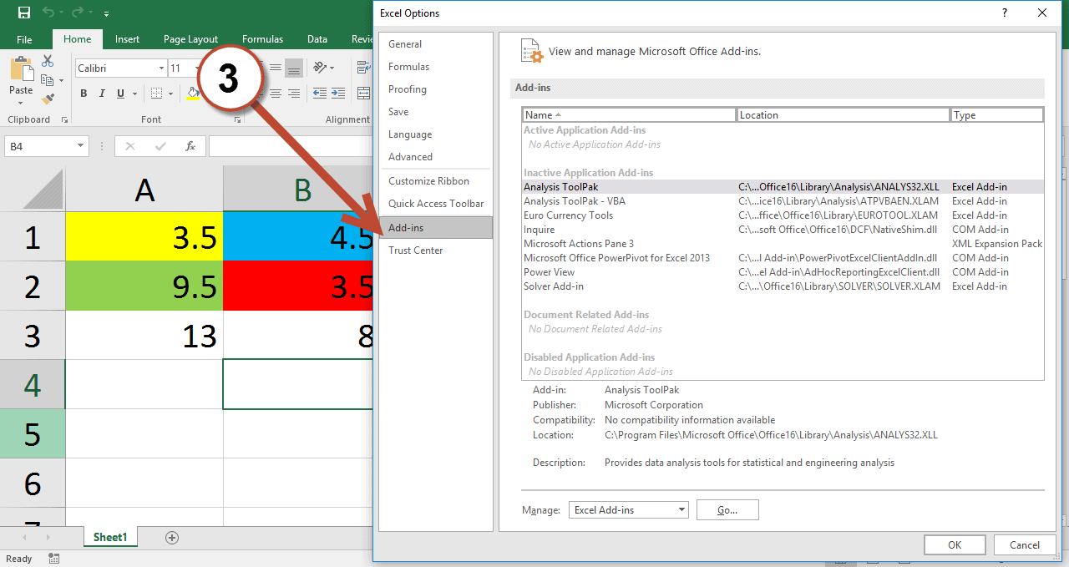
Task: Click the Copy icon
Action: (x=47, y=79)
